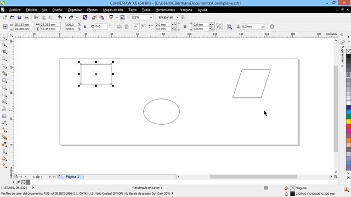Select the Zoom tool in toolbox

coord(4,59)
